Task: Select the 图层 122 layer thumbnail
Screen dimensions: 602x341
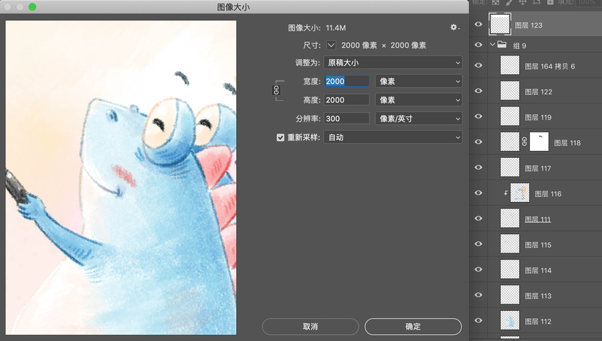Action: click(x=510, y=91)
